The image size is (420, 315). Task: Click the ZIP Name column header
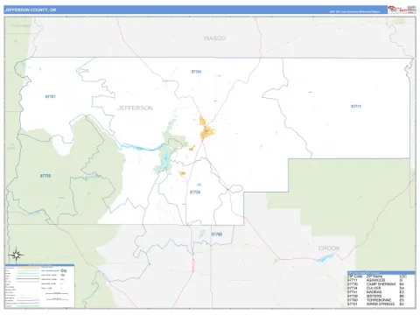(x=374, y=276)
